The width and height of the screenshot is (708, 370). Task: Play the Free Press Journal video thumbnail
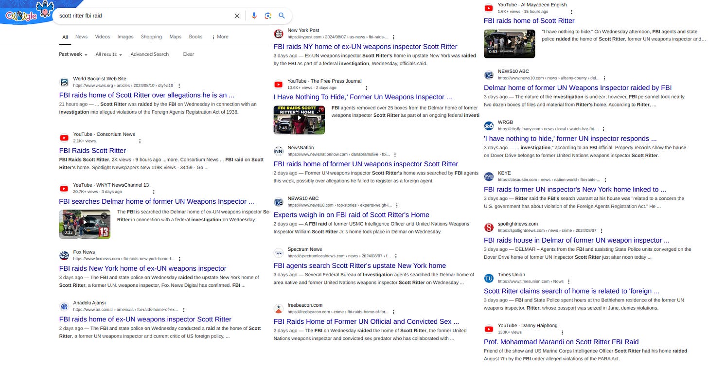click(299, 120)
